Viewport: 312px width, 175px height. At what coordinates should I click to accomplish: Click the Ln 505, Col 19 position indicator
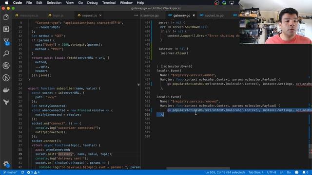(225, 172)
